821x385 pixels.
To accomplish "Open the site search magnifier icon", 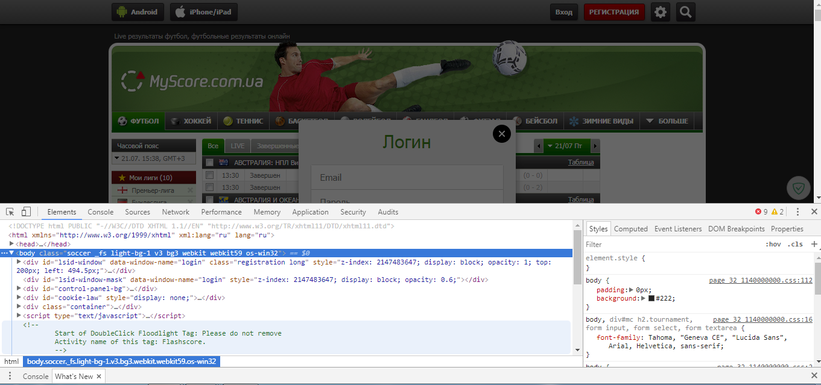I will point(685,11).
